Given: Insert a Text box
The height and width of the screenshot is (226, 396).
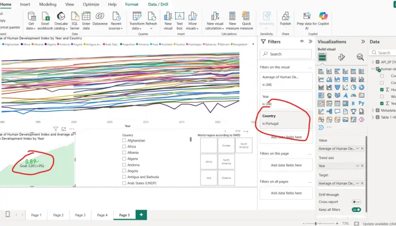Looking at the screenshot, I should (180, 21).
